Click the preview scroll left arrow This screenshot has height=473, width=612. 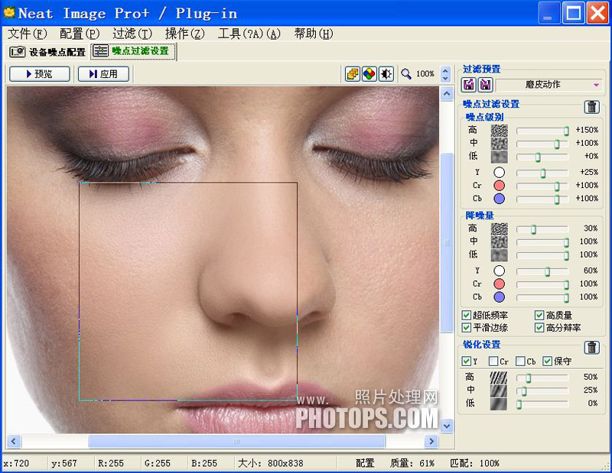point(14,441)
